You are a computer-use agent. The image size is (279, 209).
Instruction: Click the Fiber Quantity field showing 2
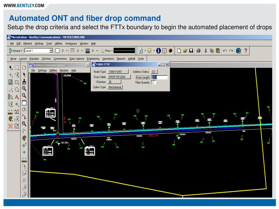(154, 82)
